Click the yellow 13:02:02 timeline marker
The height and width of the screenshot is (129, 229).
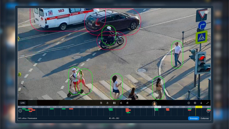click(199, 107)
